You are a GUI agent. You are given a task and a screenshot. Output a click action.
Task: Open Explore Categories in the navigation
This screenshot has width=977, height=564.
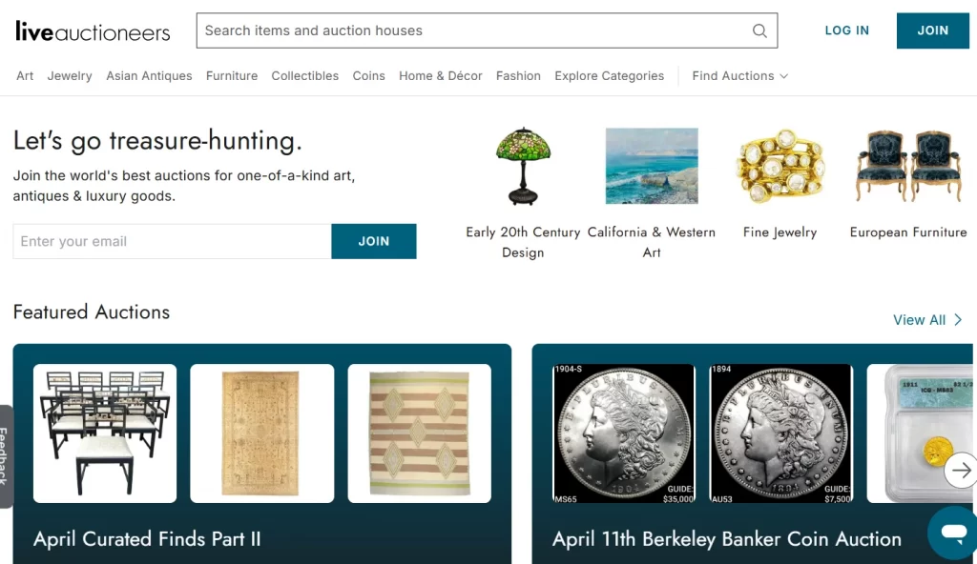[609, 76]
